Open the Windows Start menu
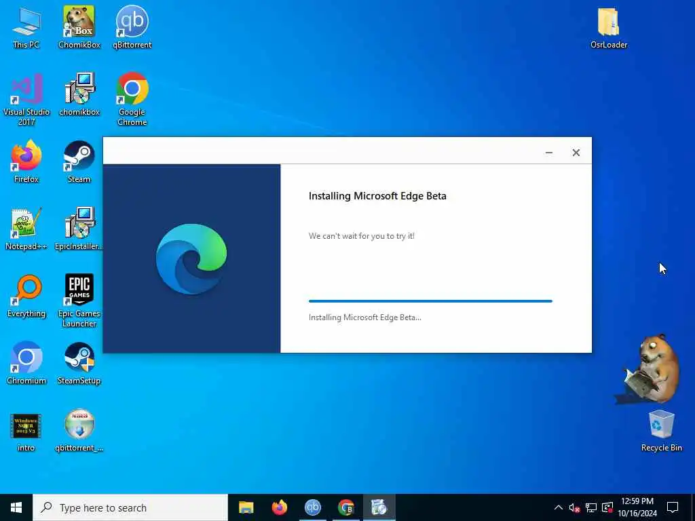The width and height of the screenshot is (695, 521). click(16, 507)
